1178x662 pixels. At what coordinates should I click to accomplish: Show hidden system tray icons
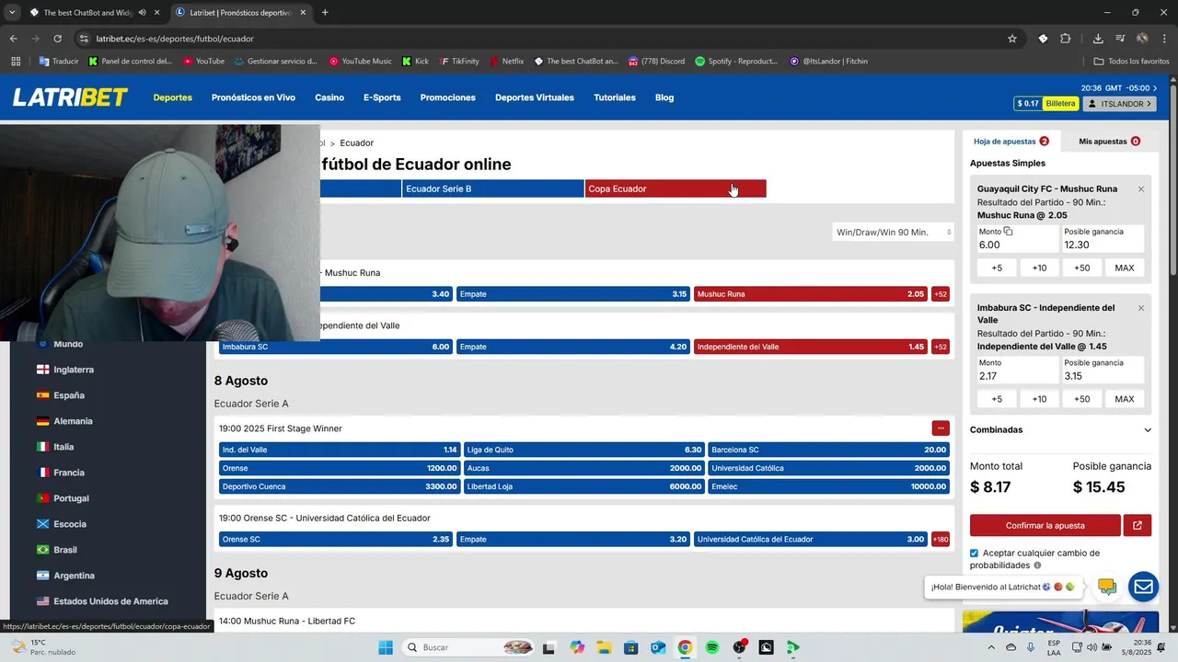tap(991, 647)
